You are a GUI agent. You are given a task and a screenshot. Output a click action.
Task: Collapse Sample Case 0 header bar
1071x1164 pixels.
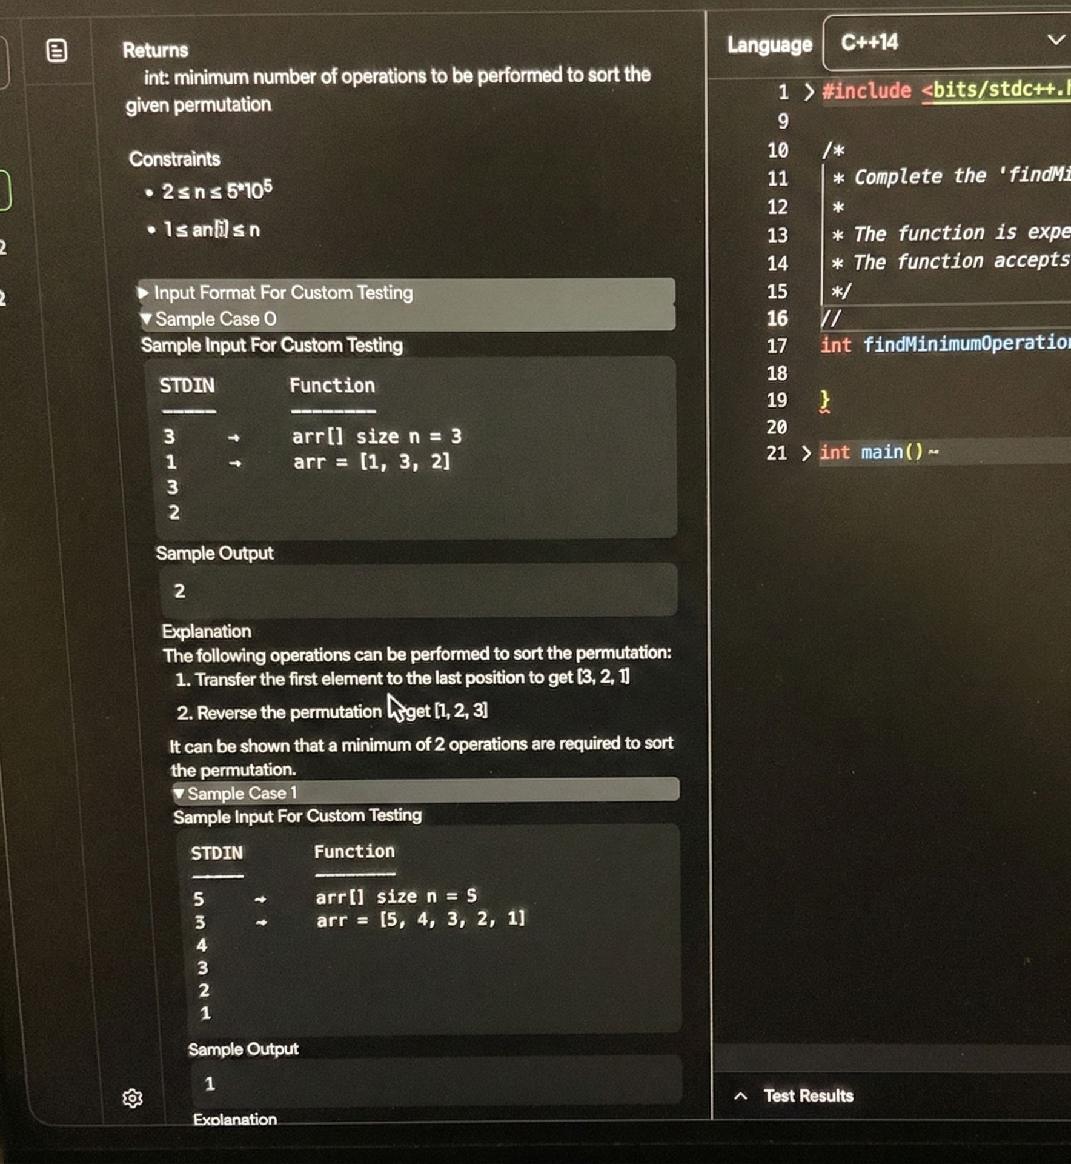click(406, 319)
